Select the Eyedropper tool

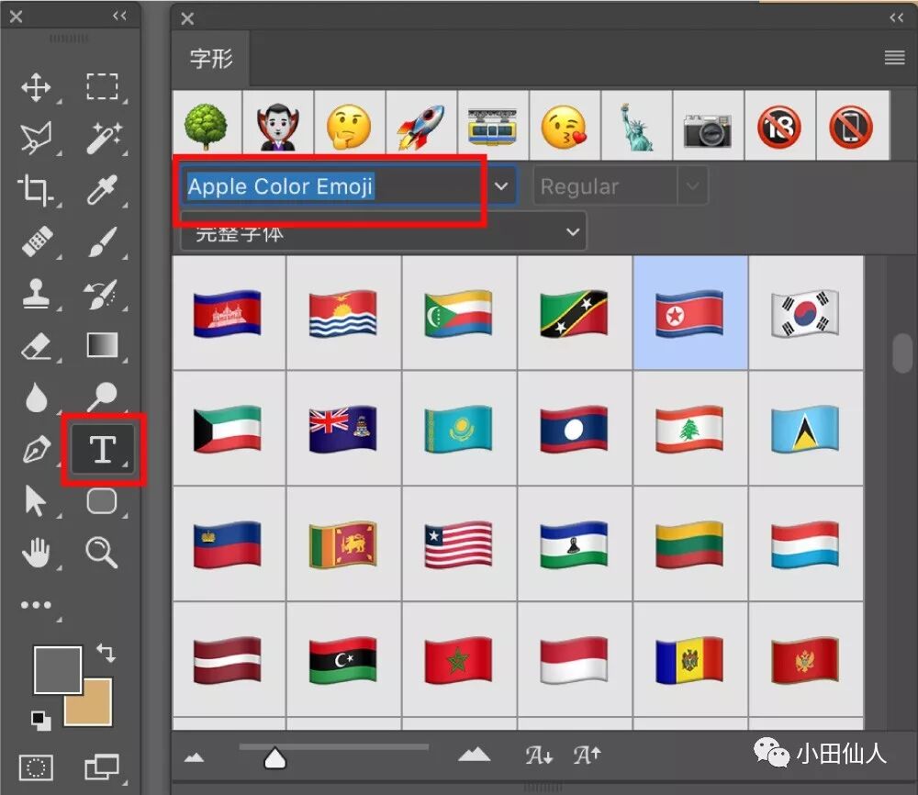[x=103, y=190]
